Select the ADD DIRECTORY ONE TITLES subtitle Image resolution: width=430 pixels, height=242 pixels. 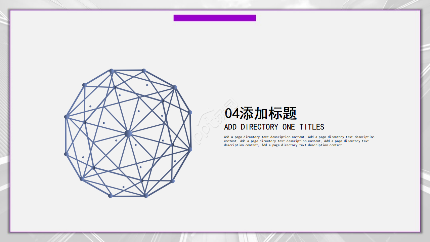(274, 127)
